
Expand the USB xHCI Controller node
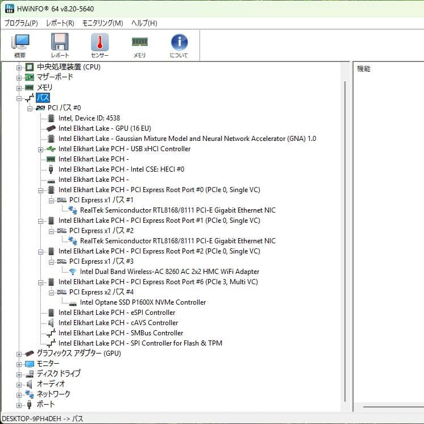tap(40, 149)
